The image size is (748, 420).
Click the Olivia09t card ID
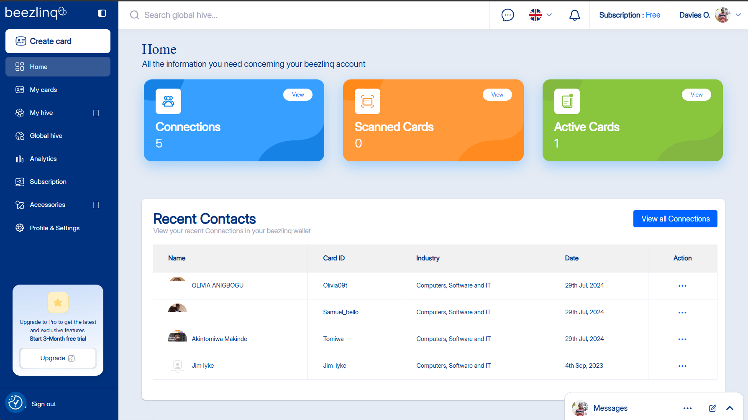335,285
